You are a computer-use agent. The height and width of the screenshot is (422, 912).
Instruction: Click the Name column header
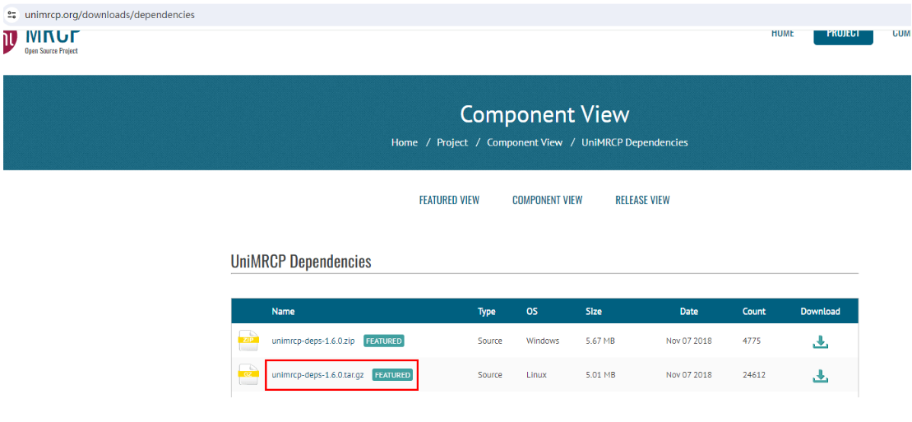click(283, 312)
